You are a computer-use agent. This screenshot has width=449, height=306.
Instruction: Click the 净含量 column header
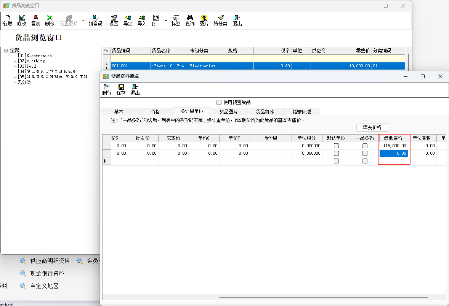coord(271,138)
